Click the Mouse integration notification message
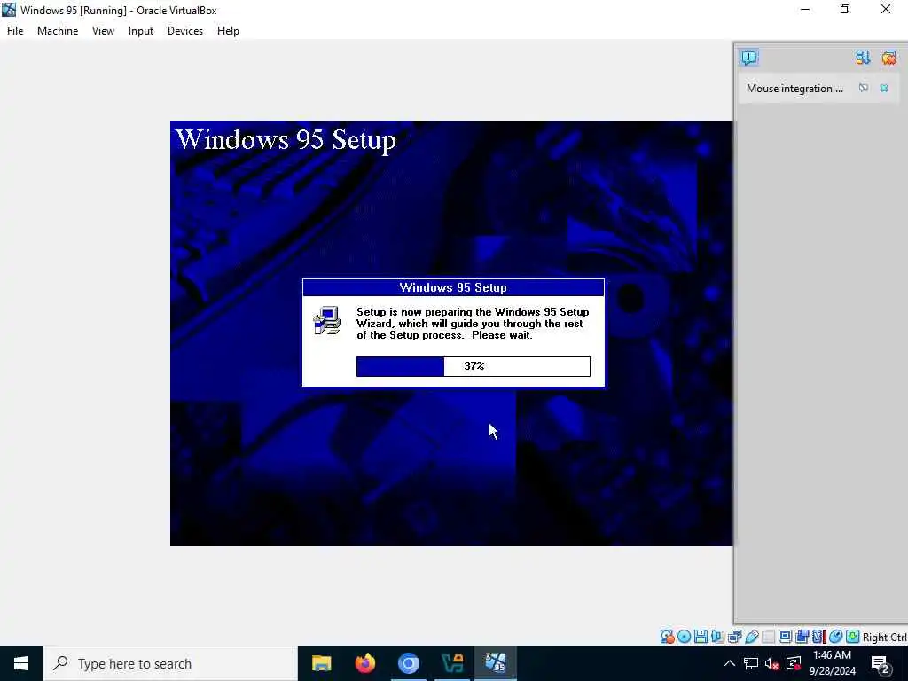 [x=794, y=88]
